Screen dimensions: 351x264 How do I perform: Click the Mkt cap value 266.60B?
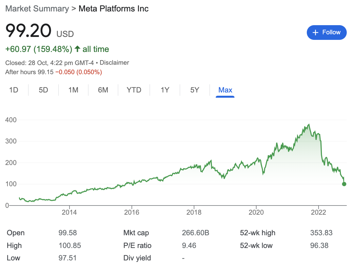[x=195, y=233]
